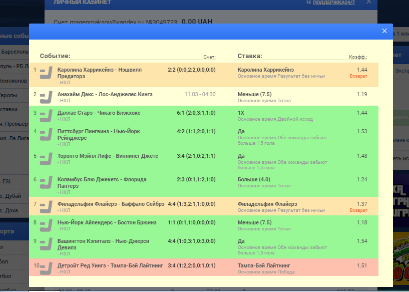The image size is (409, 292).
Task: Click the score 3:4 (2:1,0:2,1:1)
Action: [196, 156]
